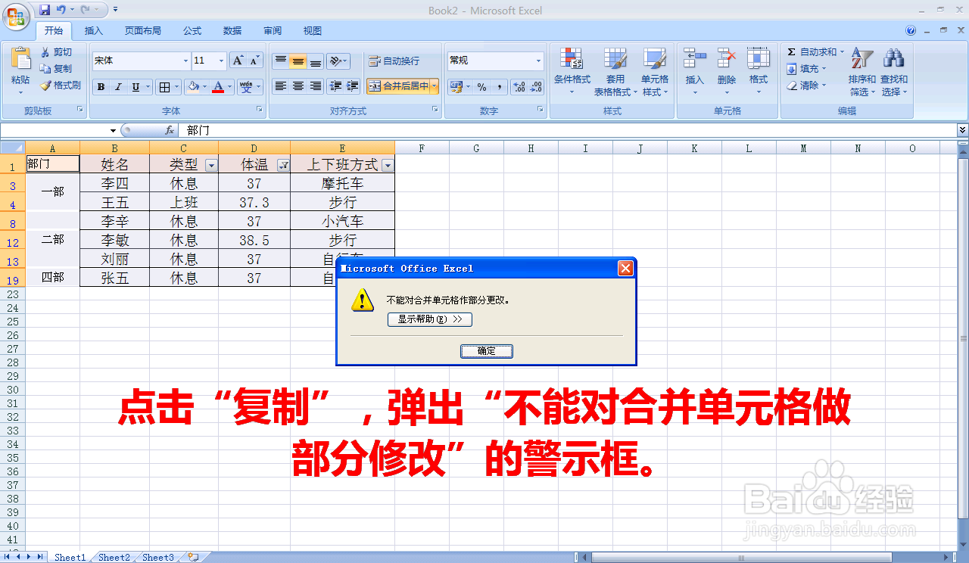This screenshot has width=969, height=563.
Task: Click the Help question mark icon
Action: [x=911, y=31]
